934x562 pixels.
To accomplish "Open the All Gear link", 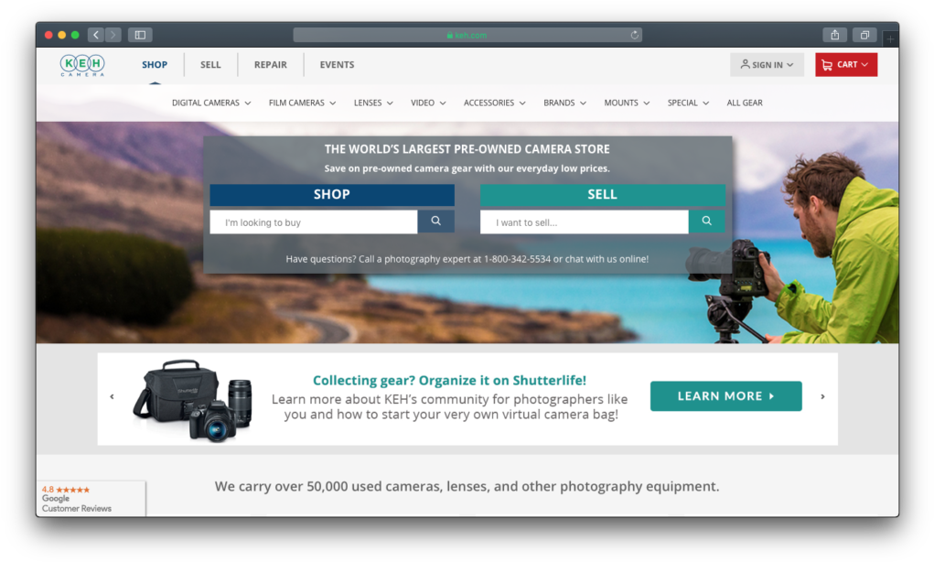I will pyautogui.click(x=745, y=103).
